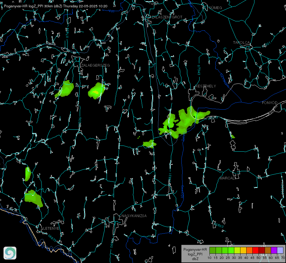
Task: Click the 07343 road number label
Action: tap(199, 70)
